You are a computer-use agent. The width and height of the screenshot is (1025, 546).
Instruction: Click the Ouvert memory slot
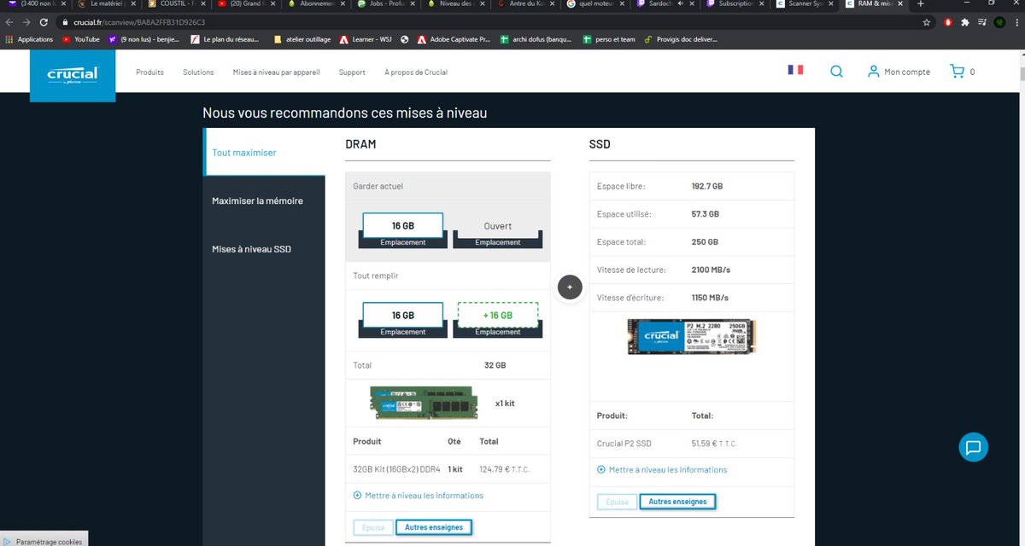[x=498, y=230]
